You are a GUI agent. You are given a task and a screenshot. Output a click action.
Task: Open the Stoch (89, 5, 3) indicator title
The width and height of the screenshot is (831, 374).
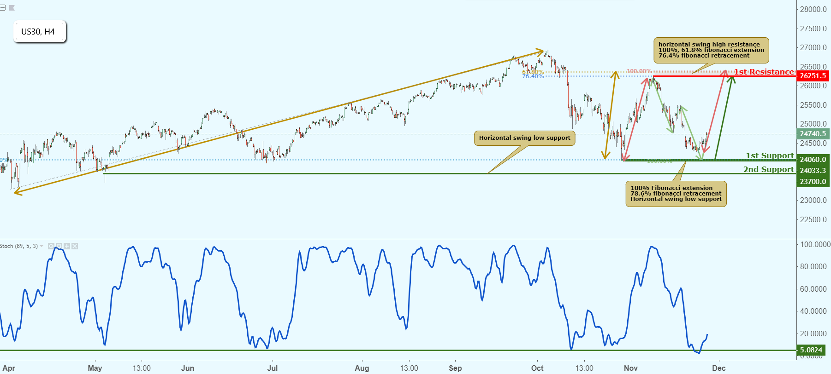coord(18,246)
